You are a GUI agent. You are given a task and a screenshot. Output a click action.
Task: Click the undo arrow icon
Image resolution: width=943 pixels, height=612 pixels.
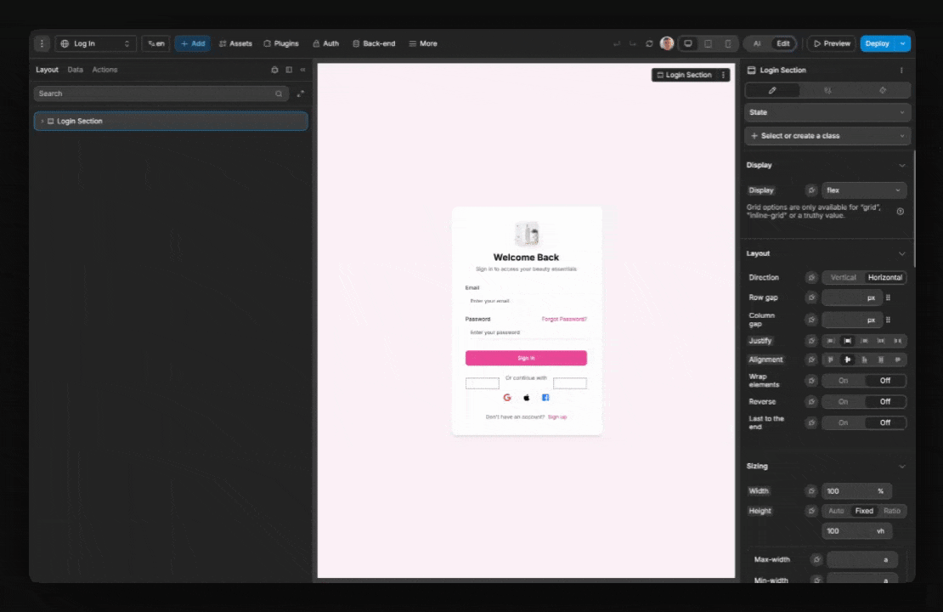coord(617,43)
